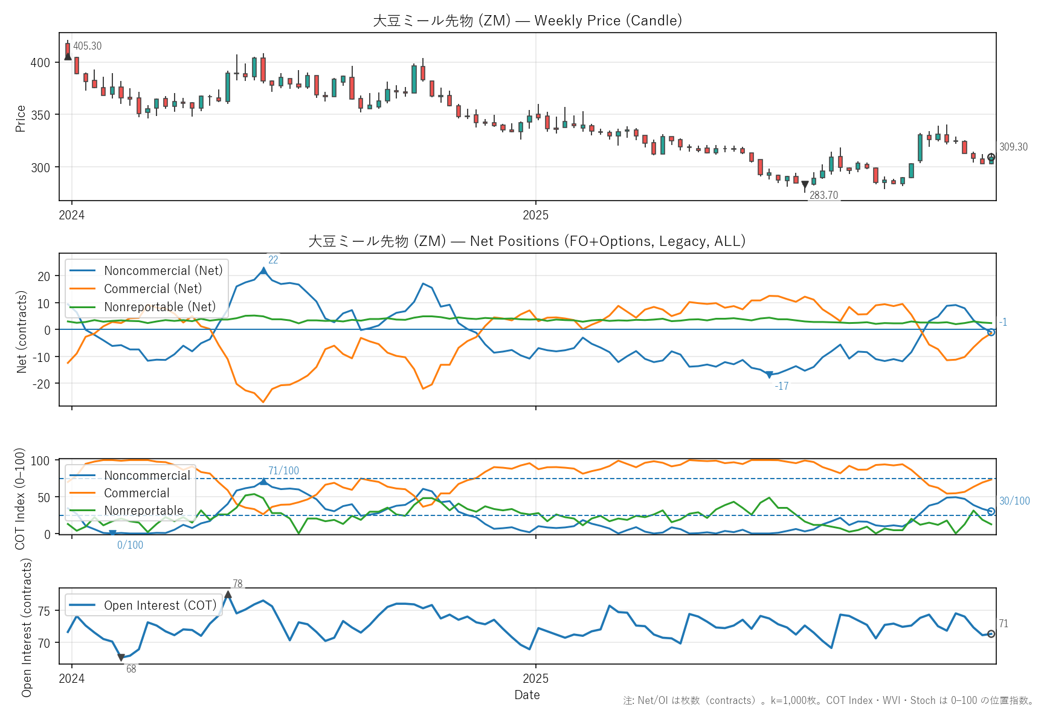
Task: Select the Open Interest low marker at 68
Action: (121, 657)
